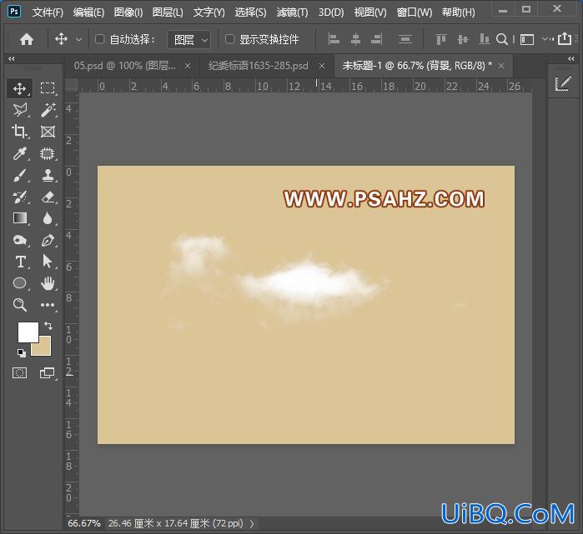Enable the 自动选择 checkbox
Viewport: 583px width, 534px height.
(x=99, y=38)
